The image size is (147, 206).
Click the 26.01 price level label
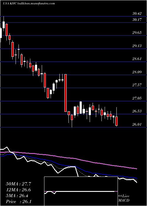click(x=137, y=124)
